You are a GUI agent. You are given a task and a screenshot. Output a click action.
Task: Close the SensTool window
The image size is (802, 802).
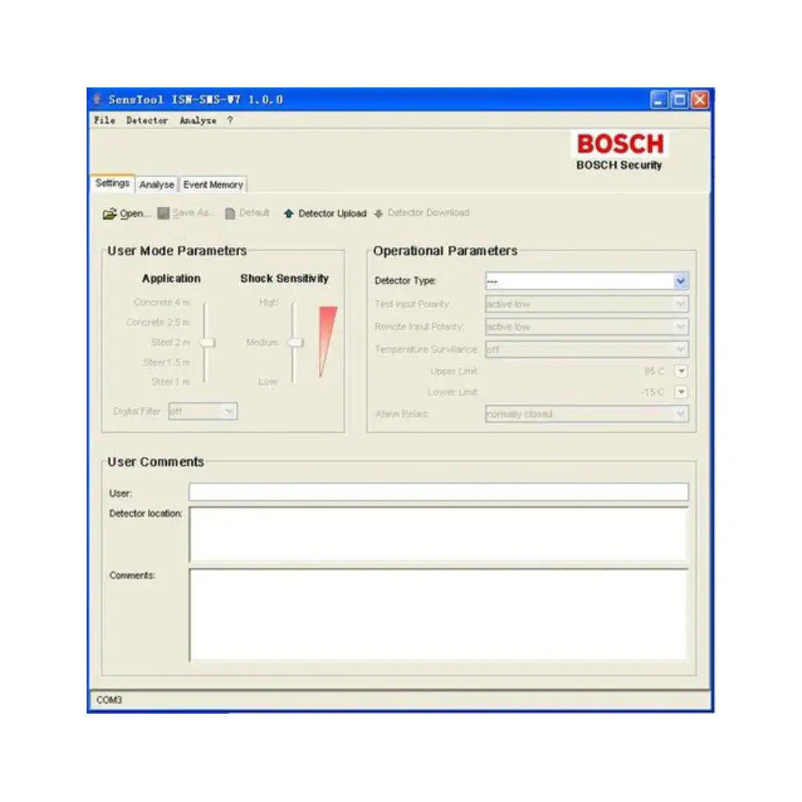699,99
